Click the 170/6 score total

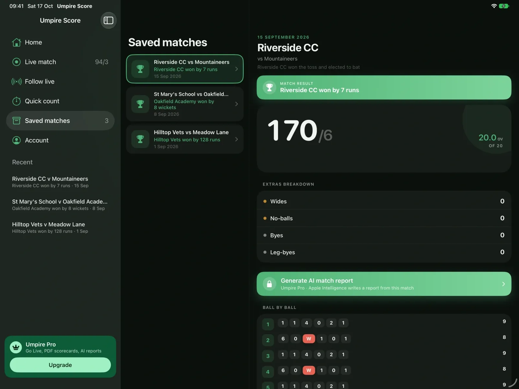(x=300, y=131)
